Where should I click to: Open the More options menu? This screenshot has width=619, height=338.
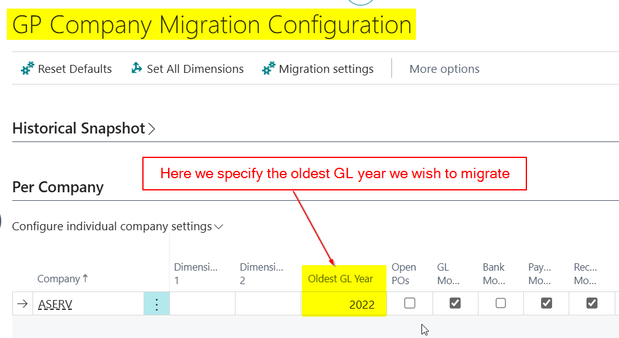[444, 69]
